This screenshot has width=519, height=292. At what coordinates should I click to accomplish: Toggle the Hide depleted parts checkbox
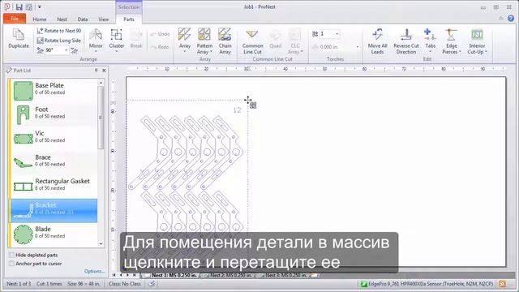tap(11, 255)
